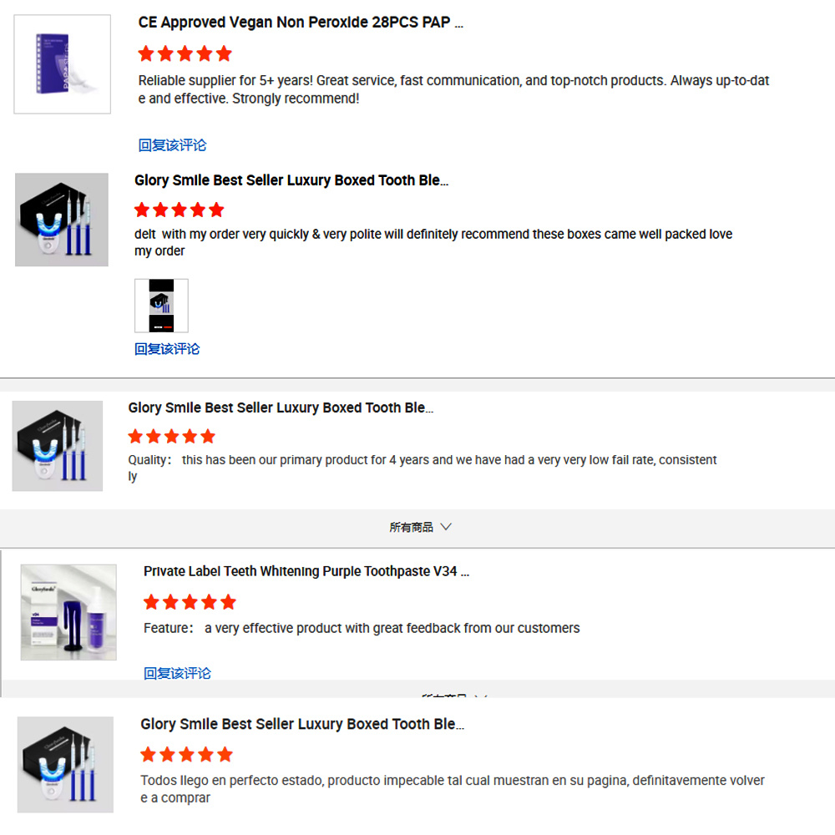This screenshot has height=835, width=835.
Task: Click the star rating above the Quality review
Action: [x=171, y=437]
